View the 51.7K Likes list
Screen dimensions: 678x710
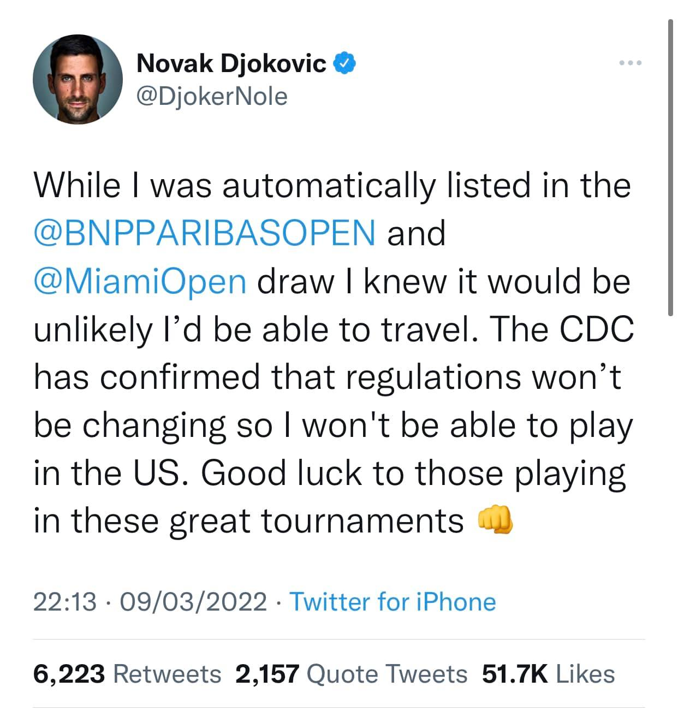click(548, 674)
